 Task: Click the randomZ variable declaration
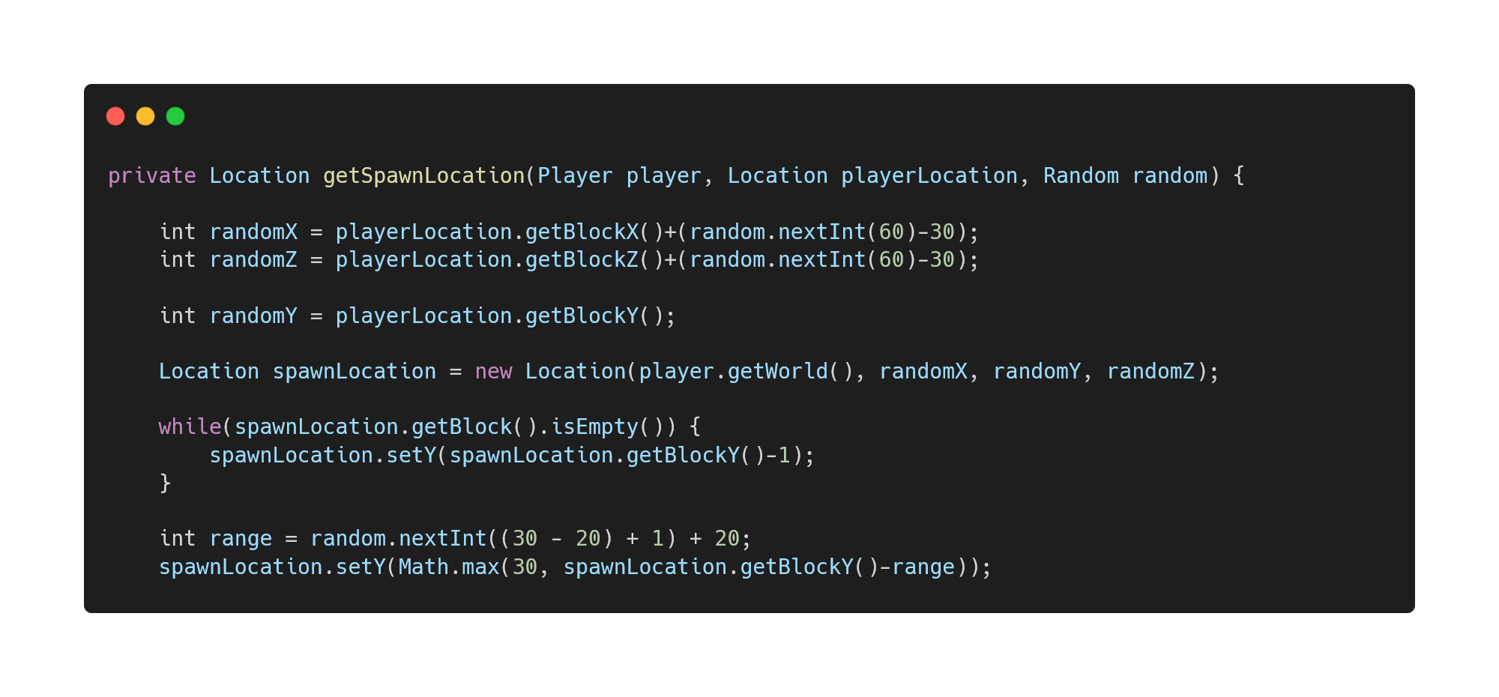point(253,260)
